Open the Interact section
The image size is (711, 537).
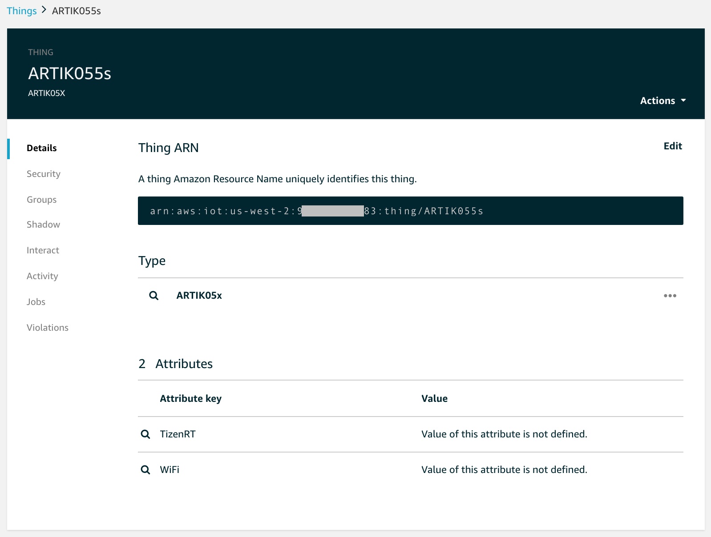coord(43,250)
